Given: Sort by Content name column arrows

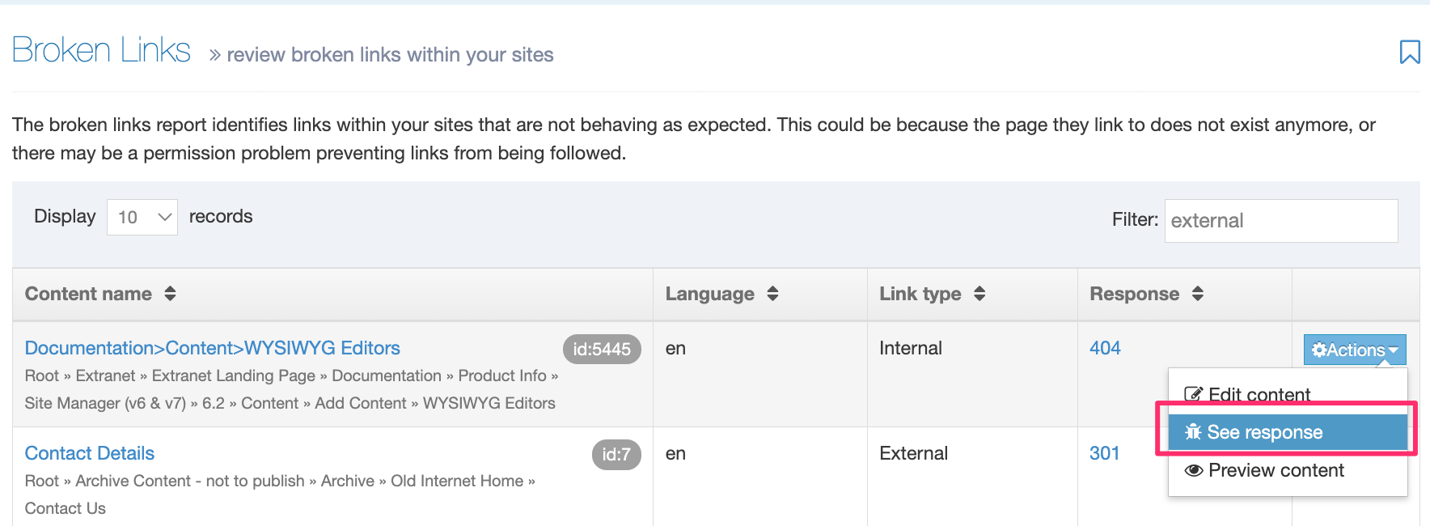Looking at the screenshot, I should [170, 294].
